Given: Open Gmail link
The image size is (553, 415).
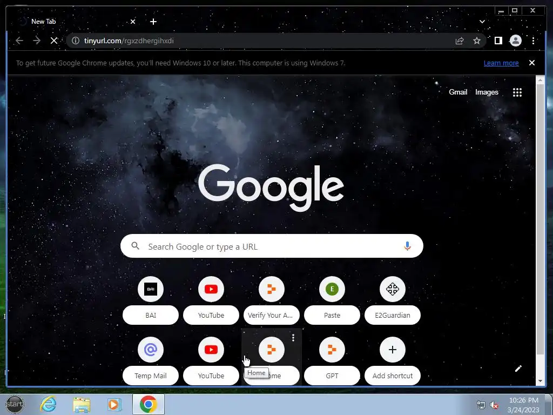Looking at the screenshot, I should point(458,92).
